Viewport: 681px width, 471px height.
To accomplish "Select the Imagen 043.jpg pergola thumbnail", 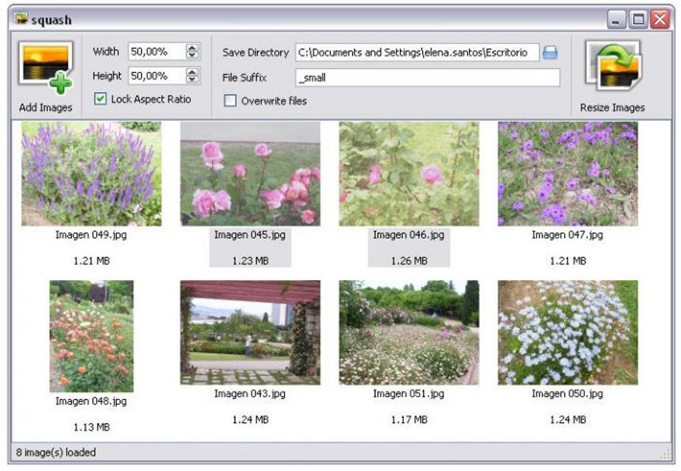I will click(x=250, y=333).
